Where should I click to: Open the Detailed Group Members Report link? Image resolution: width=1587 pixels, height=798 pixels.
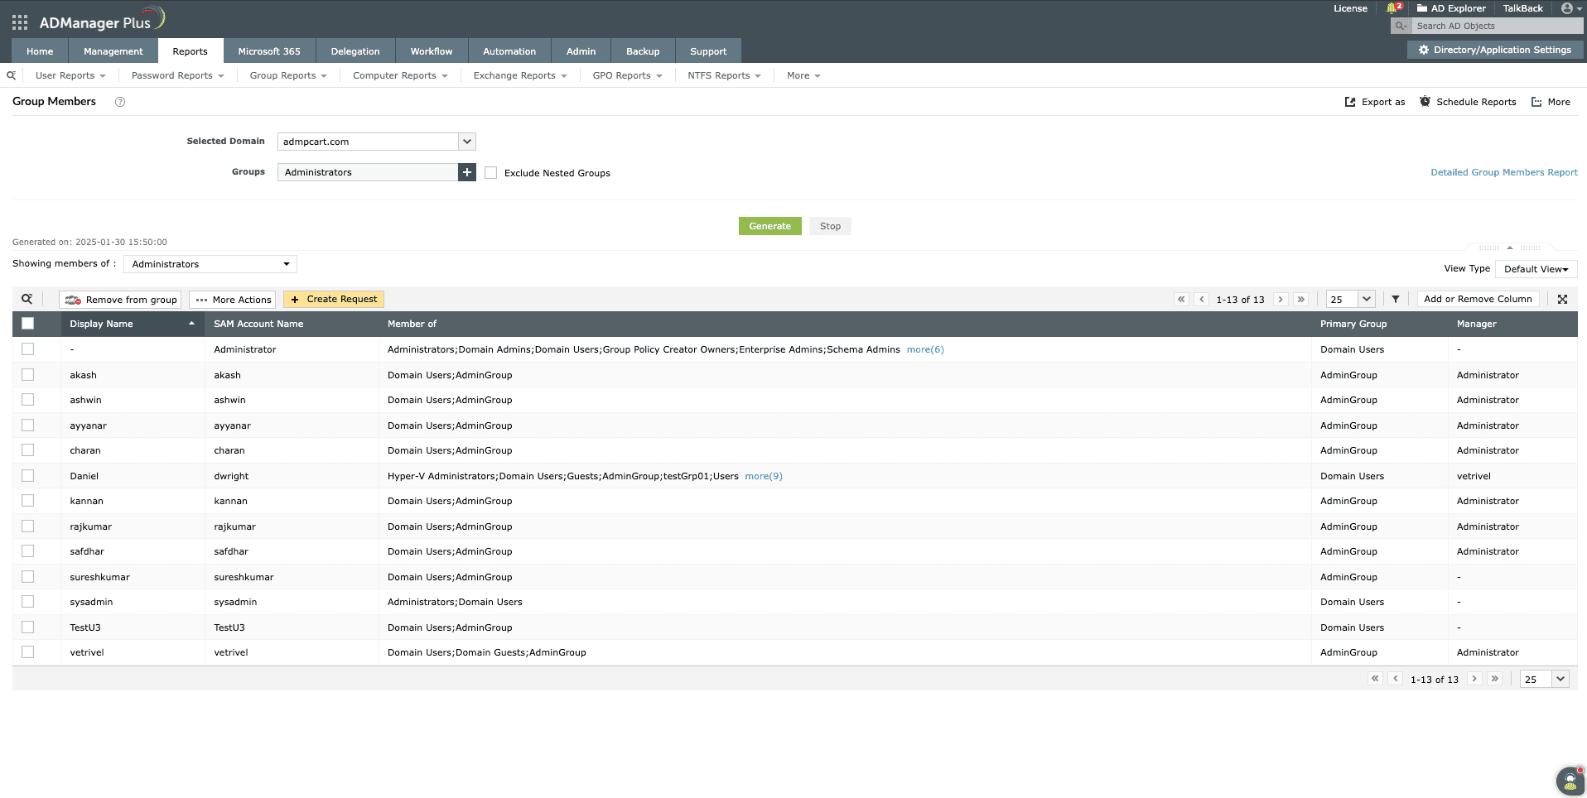pyautogui.click(x=1503, y=172)
